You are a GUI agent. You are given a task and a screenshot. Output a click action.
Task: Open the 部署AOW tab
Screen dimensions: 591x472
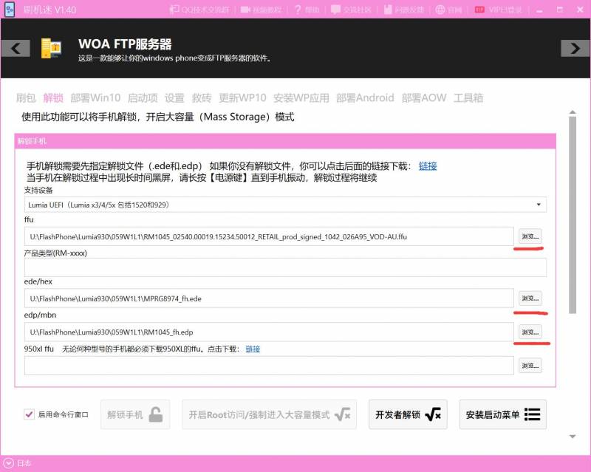[423, 98]
